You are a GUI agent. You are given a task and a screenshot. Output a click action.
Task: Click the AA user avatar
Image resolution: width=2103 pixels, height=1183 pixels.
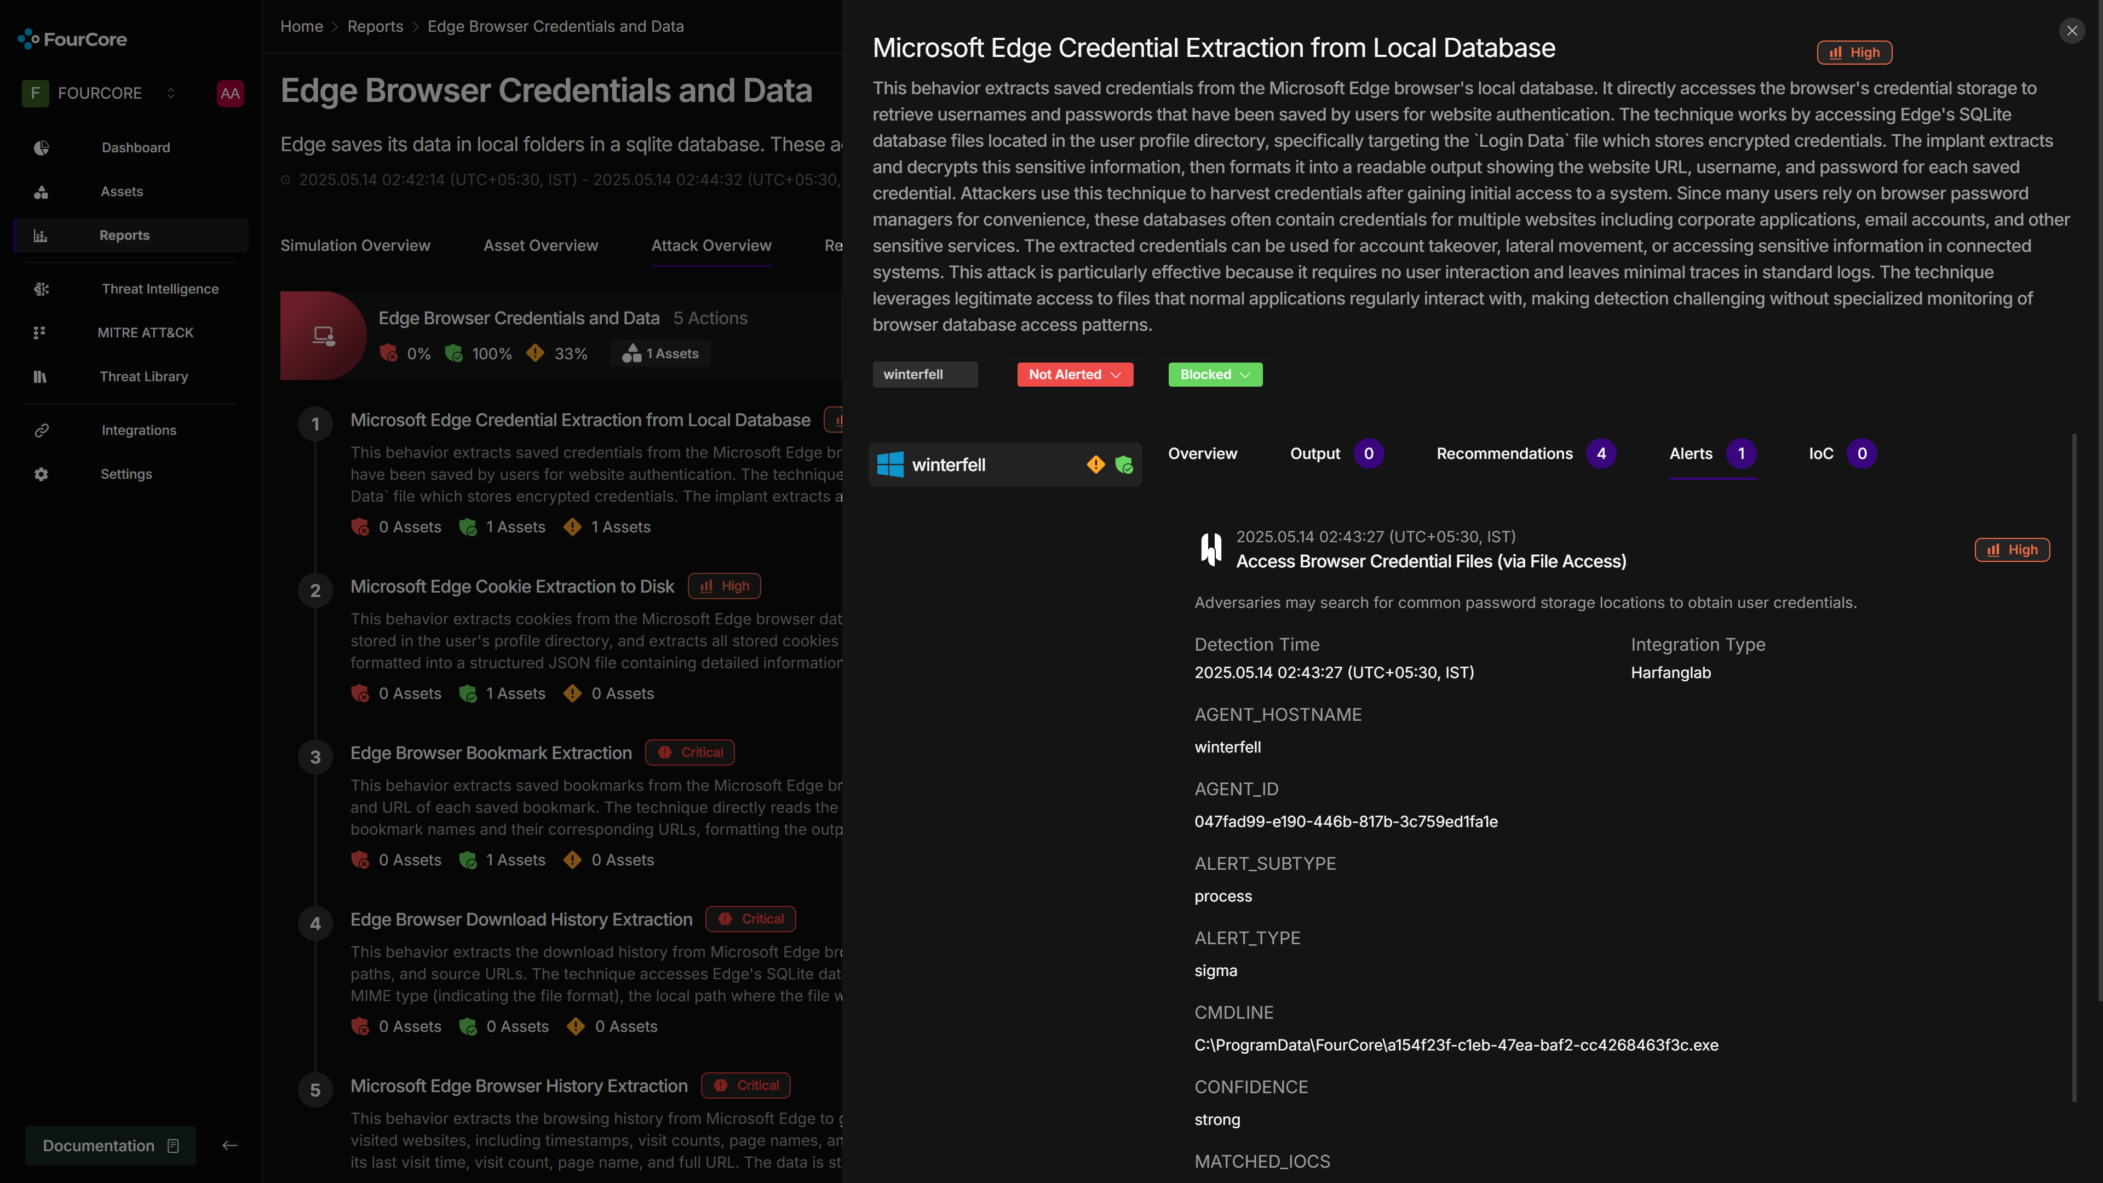(230, 93)
